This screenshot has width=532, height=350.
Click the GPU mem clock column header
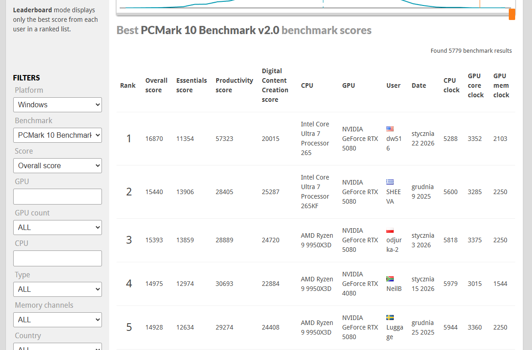click(x=501, y=85)
